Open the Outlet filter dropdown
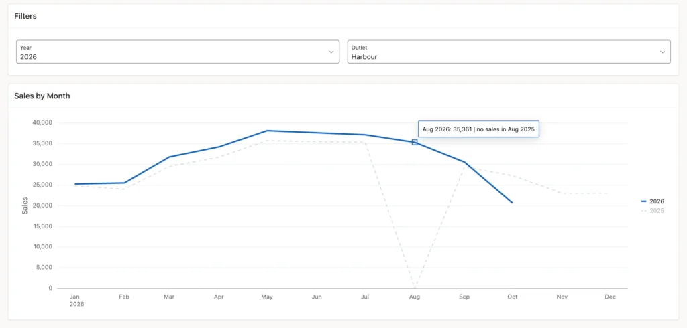Image resolution: width=687 pixels, height=328 pixels. [509, 52]
